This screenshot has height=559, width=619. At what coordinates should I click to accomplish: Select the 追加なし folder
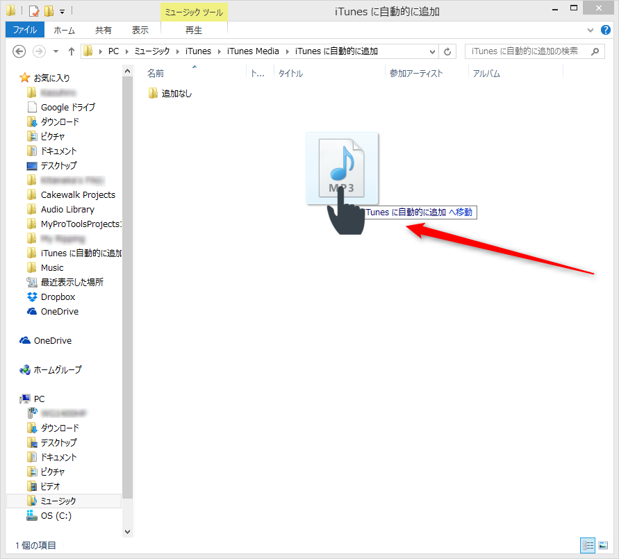tap(170, 94)
